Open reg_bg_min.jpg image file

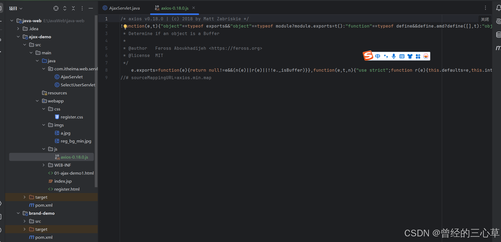tap(73, 141)
